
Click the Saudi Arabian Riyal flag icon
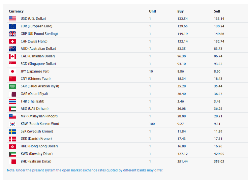pos(13,86)
